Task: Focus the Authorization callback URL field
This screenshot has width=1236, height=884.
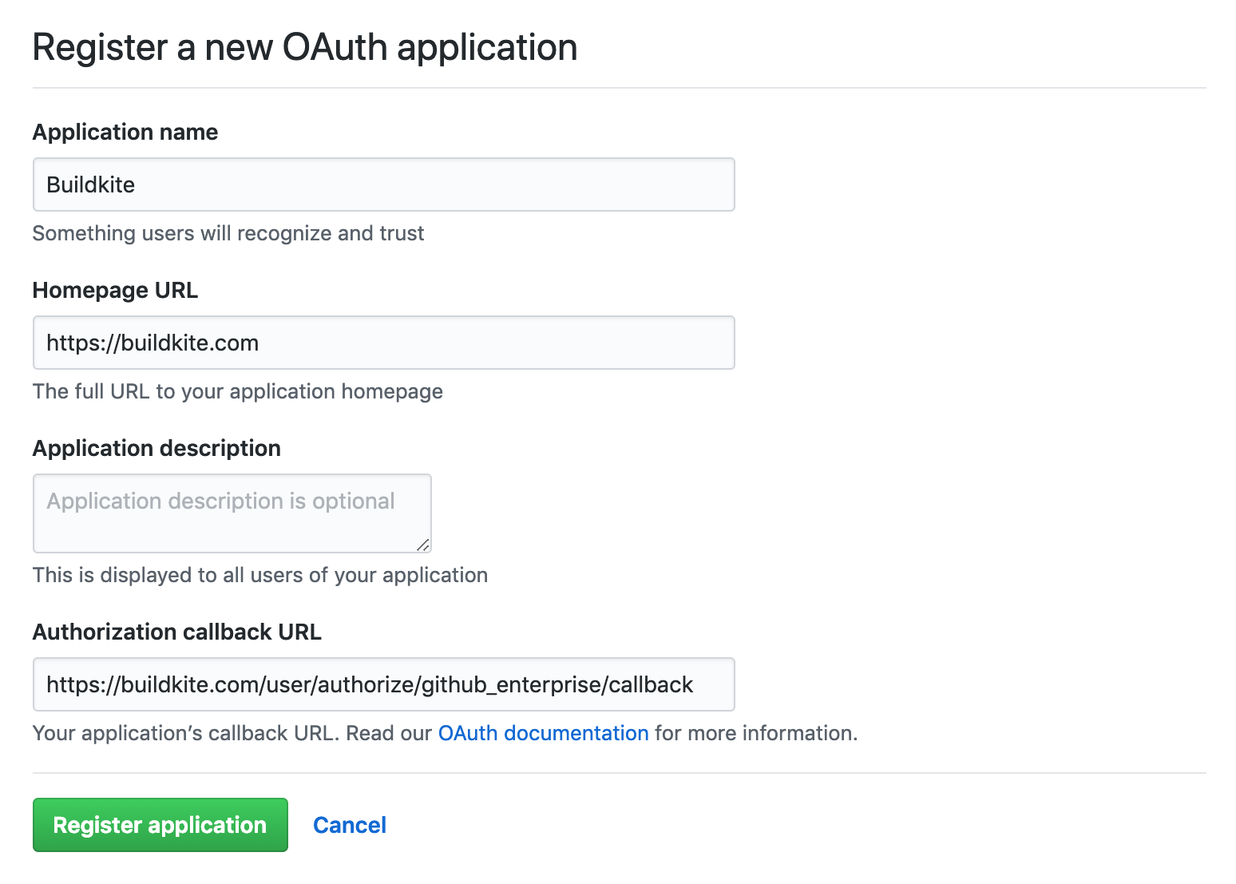Action: (x=383, y=684)
